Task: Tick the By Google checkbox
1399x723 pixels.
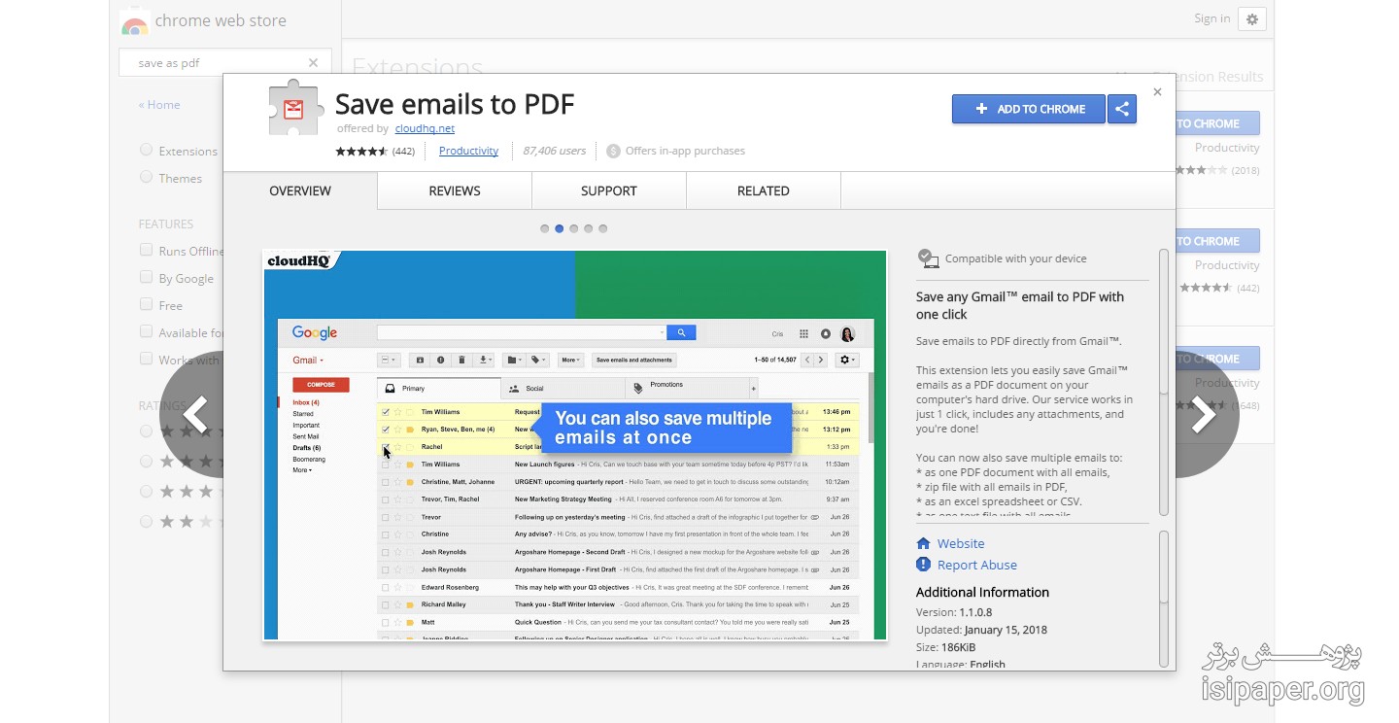Action: pos(146,277)
